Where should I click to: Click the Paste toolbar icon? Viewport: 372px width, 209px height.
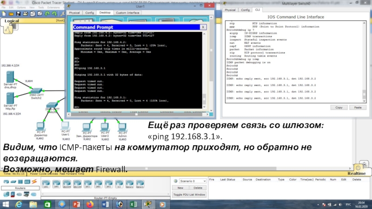tap(40, 14)
